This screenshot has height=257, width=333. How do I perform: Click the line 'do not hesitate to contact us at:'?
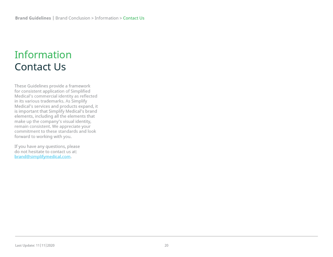coord(46,152)
